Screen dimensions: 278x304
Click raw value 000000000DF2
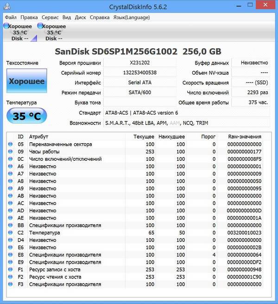pyautogui.click(x=244, y=262)
